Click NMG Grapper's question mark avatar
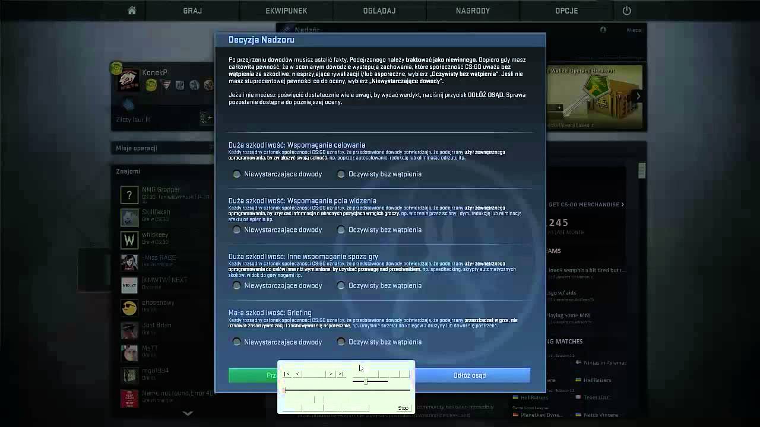This screenshot has height=427, width=760. click(x=129, y=195)
